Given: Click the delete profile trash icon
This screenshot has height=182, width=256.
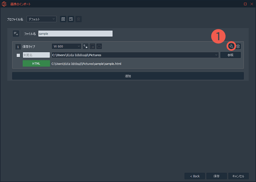Looking at the screenshot, I should tap(78, 19).
